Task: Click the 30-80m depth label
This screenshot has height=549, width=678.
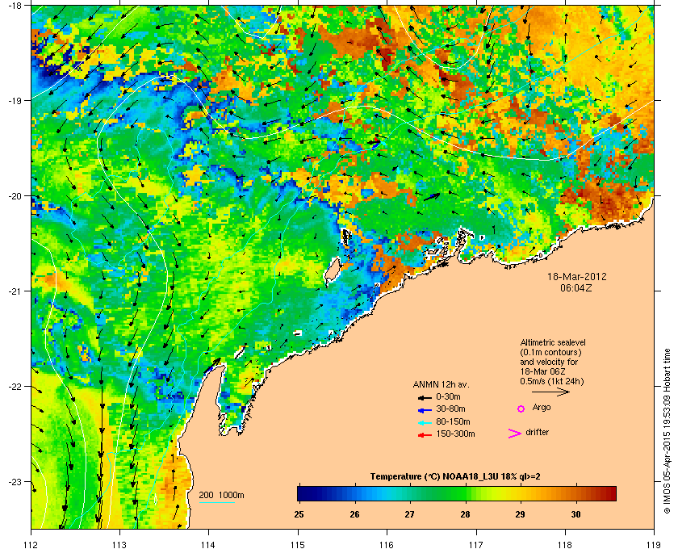Action: tap(450, 409)
